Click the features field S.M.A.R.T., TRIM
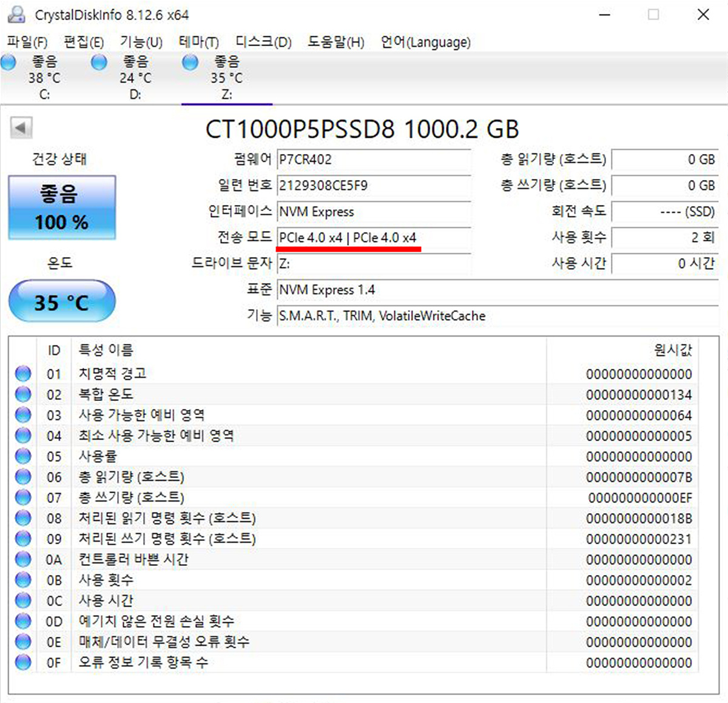The width and height of the screenshot is (728, 703). [x=498, y=316]
